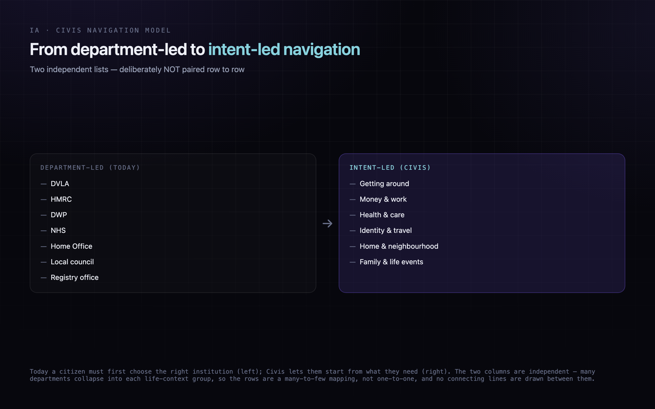Image resolution: width=655 pixels, height=409 pixels.
Task: Click the subtitle about two independent lists
Action: click(137, 70)
